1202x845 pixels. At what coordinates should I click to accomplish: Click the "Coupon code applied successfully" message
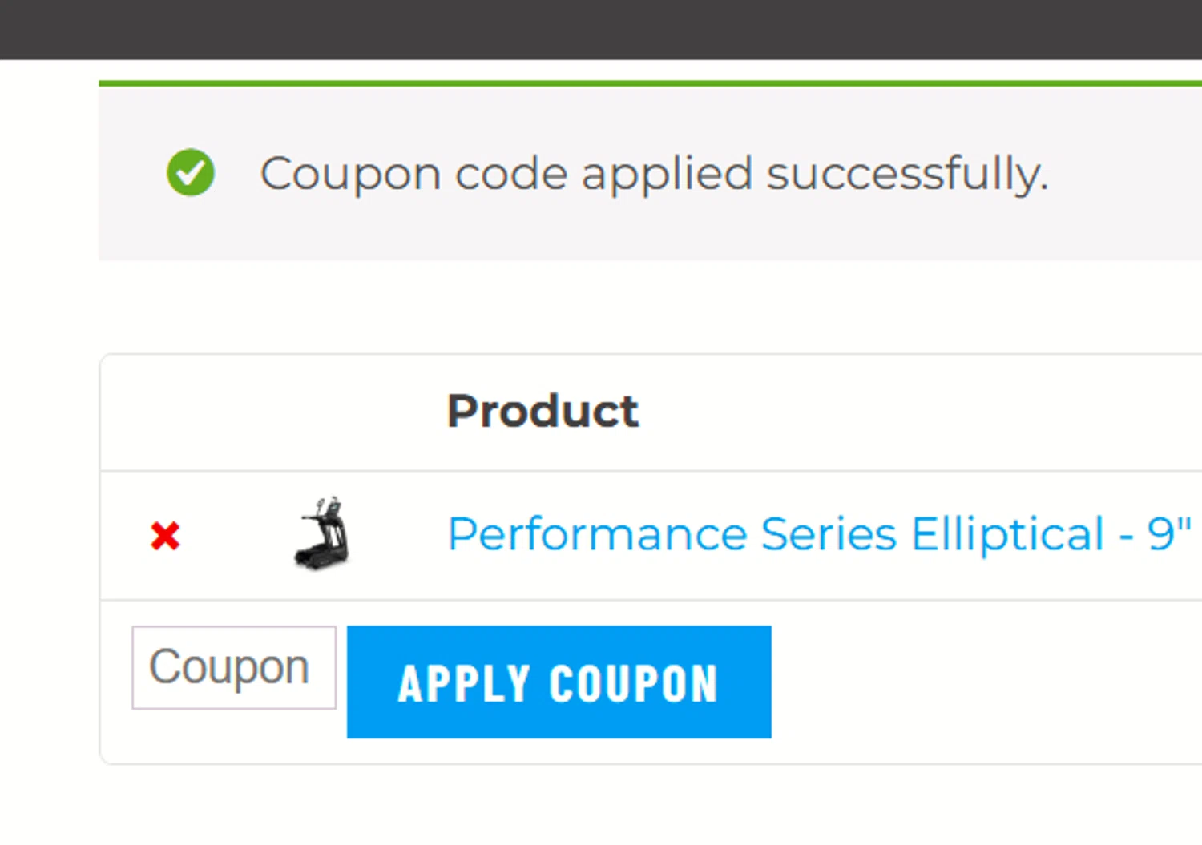[x=653, y=174]
